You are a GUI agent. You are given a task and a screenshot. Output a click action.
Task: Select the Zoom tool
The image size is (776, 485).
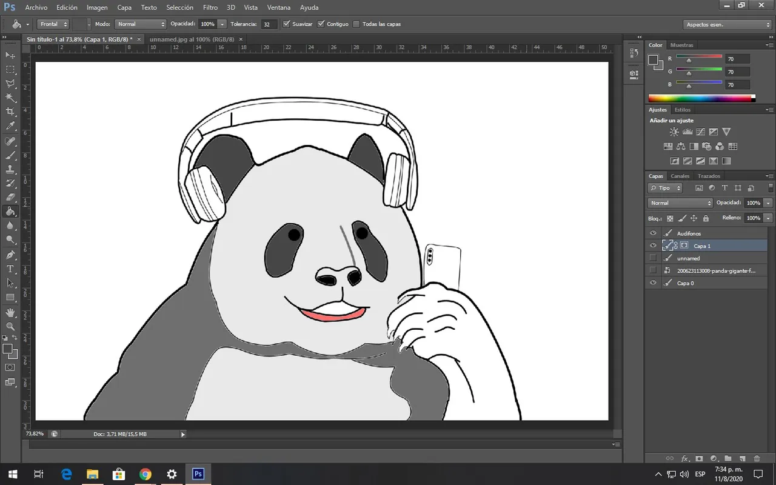10,326
